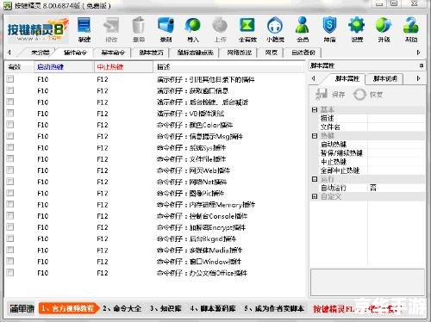Click the 启动热键 property value field
The height and width of the screenshot is (322, 431).
click(x=396, y=144)
